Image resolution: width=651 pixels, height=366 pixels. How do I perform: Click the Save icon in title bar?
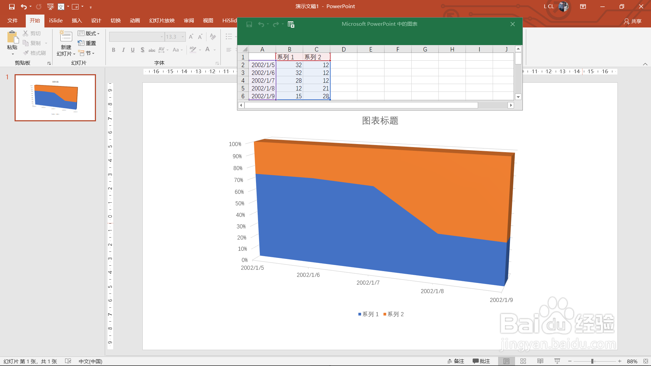click(12, 6)
